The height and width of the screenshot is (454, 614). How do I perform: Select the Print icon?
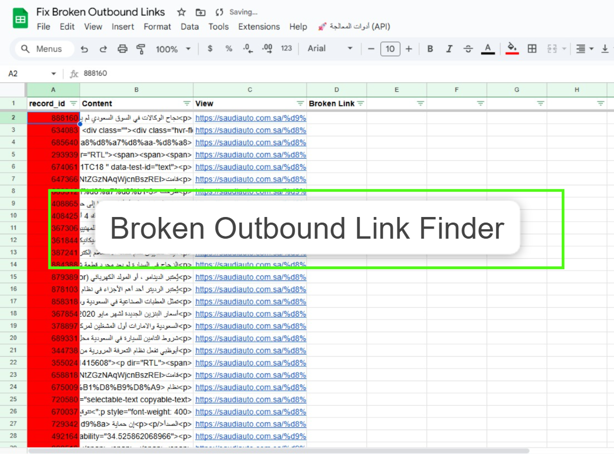pos(122,49)
